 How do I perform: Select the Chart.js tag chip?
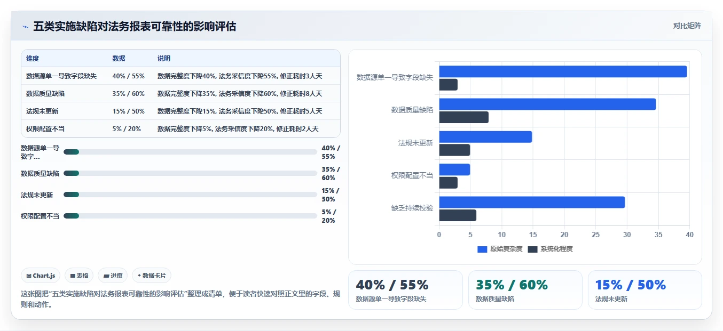[41, 276]
